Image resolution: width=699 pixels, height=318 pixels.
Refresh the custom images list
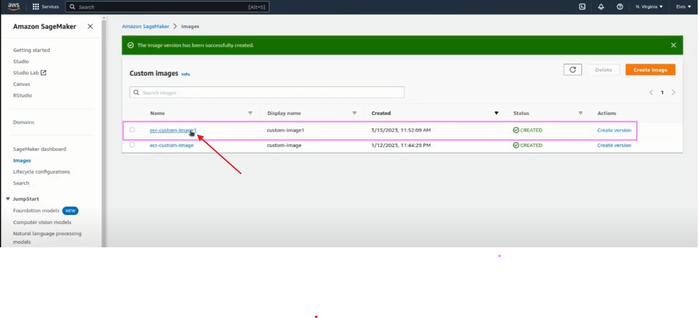click(572, 70)
